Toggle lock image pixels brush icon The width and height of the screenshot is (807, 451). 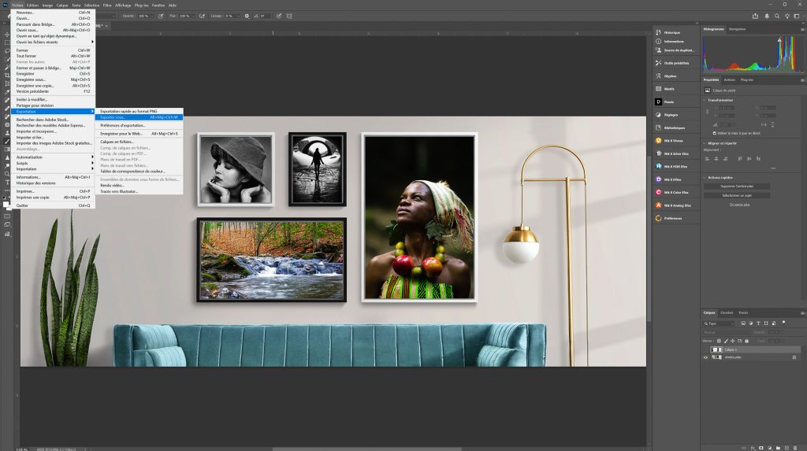point(726,341)
